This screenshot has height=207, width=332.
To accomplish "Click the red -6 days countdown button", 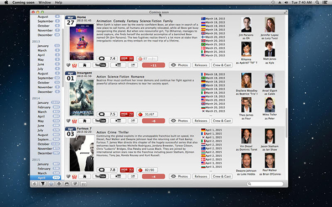I will 153,121.
